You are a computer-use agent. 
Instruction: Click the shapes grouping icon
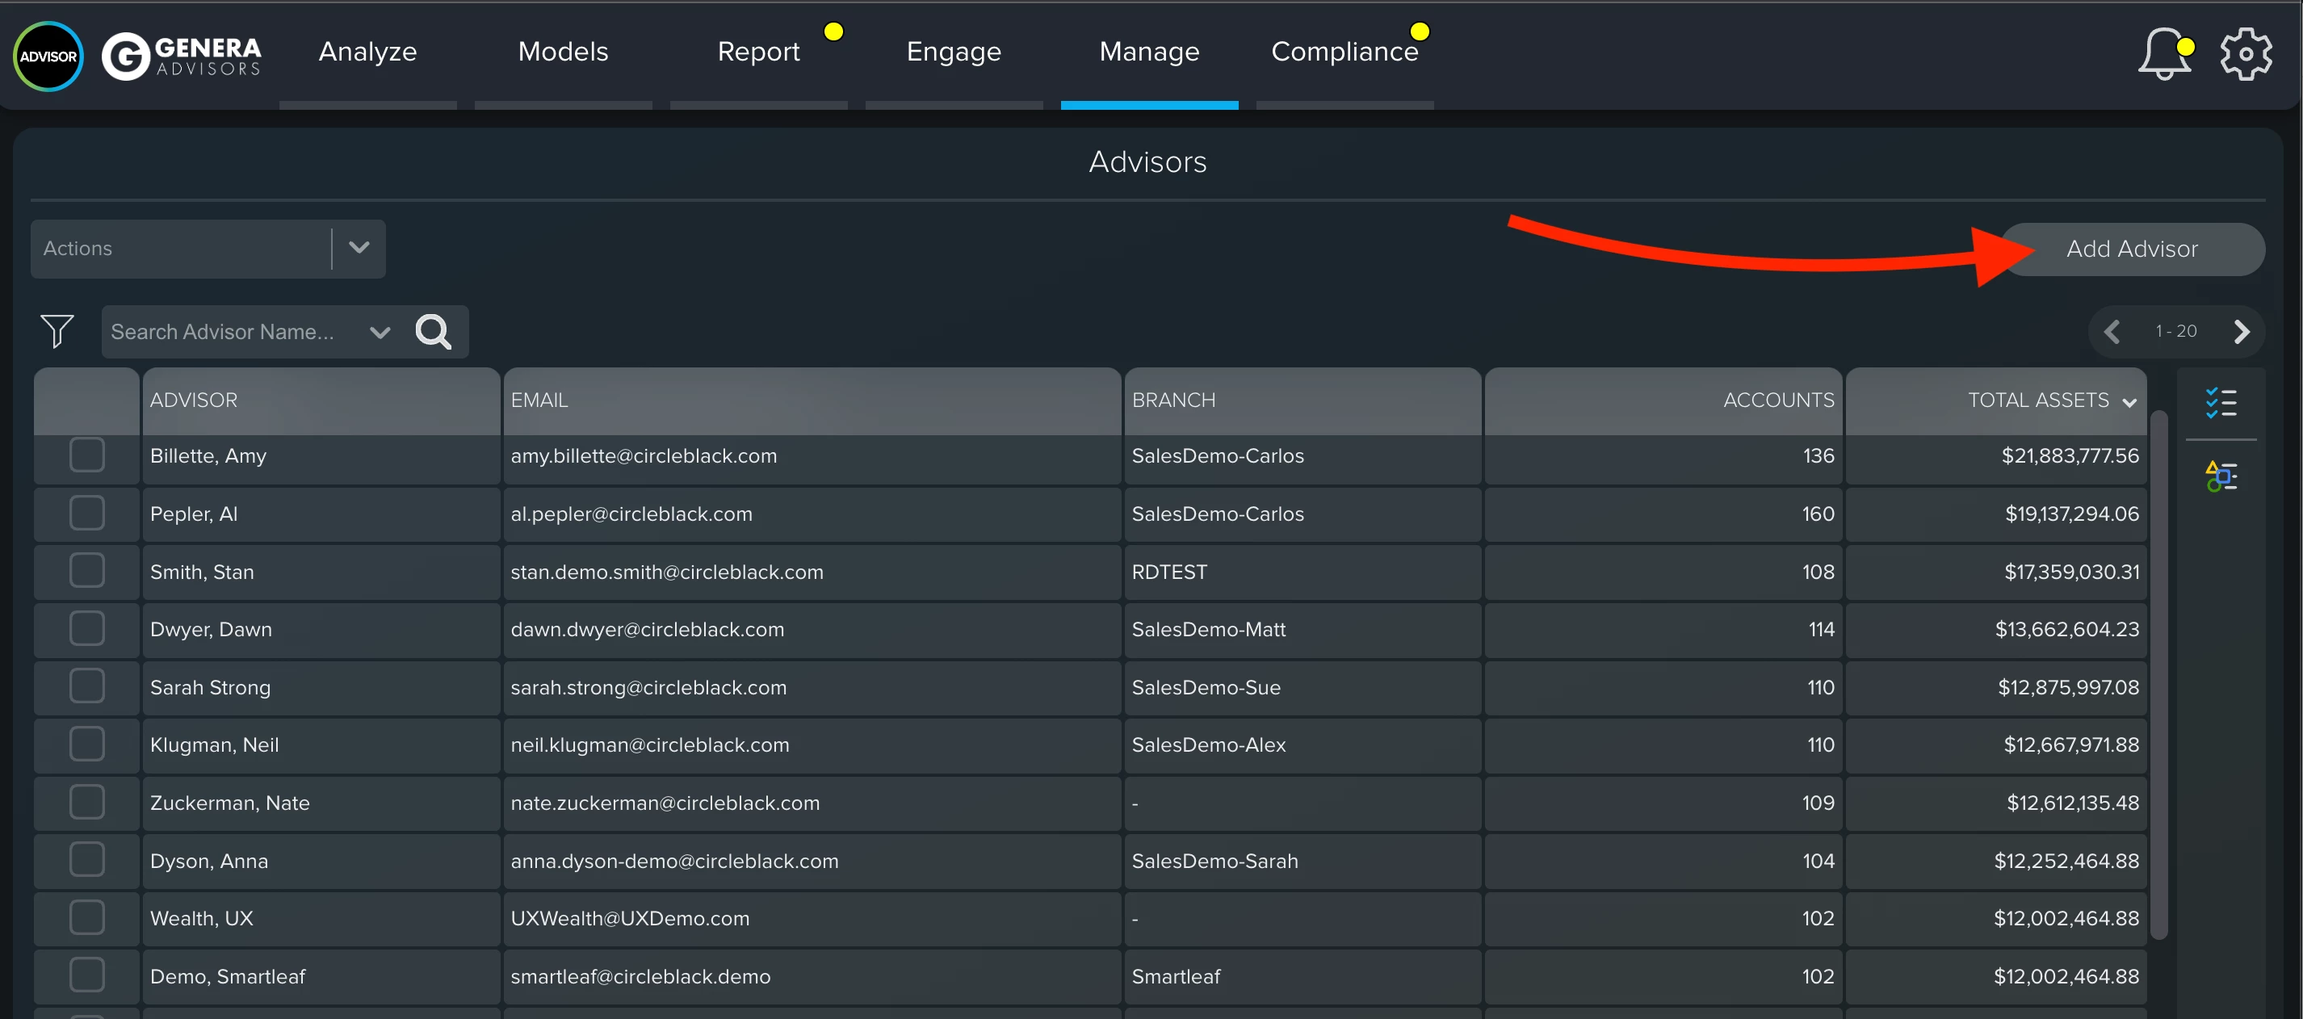2220,476
